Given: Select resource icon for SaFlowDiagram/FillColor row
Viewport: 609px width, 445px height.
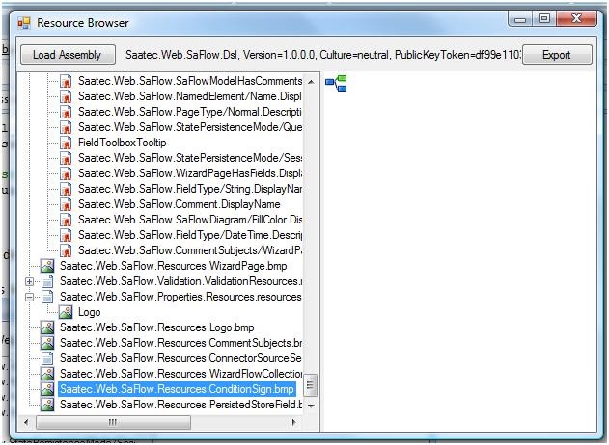Looking at the screenshot, I should pyautogui.click(x=66, y=220).
